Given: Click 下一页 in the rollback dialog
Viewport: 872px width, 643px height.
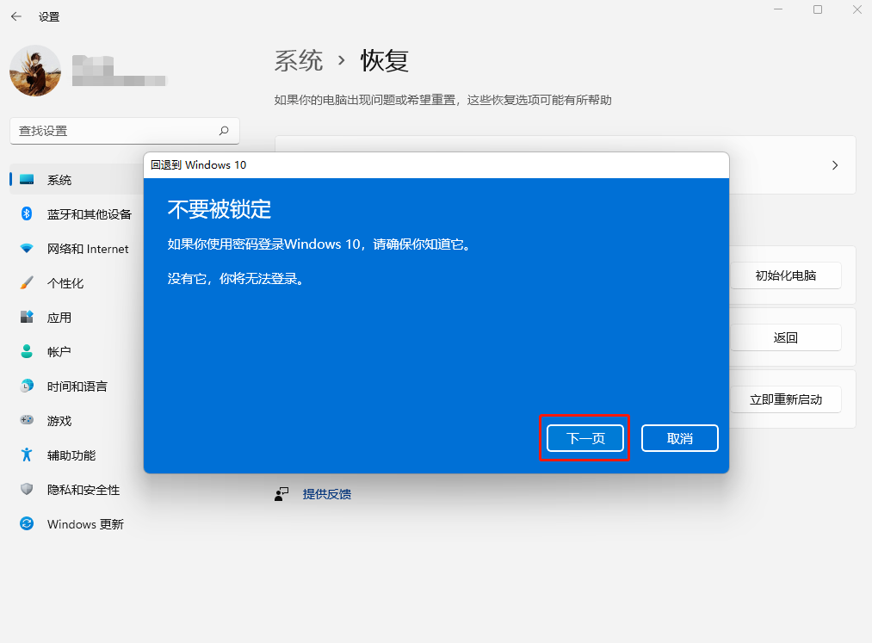Looking at the screenshot, I should (584, 438).
